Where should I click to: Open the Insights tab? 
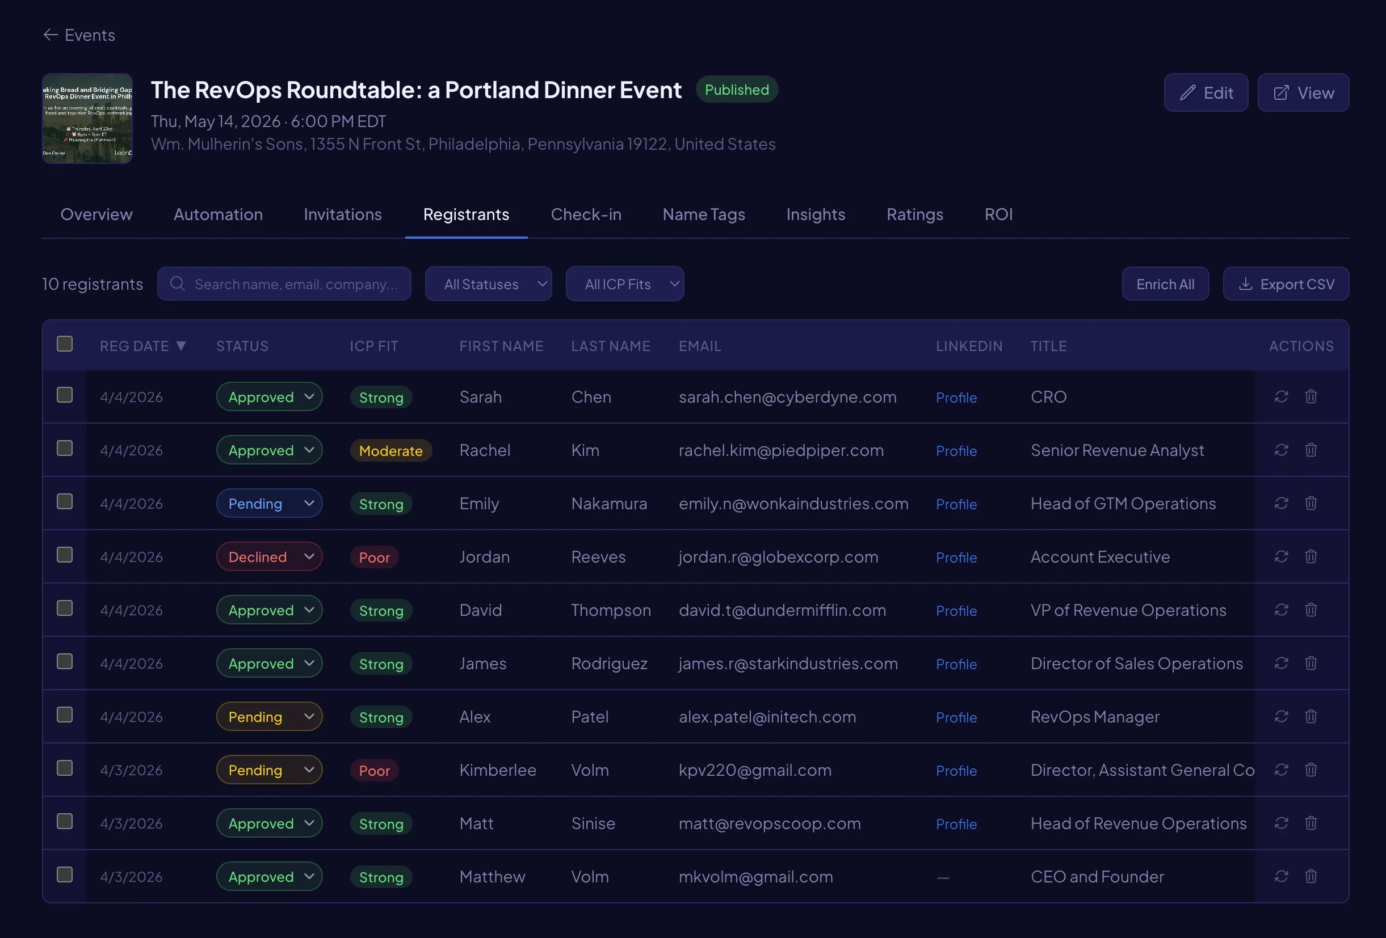tap(815, 214)
